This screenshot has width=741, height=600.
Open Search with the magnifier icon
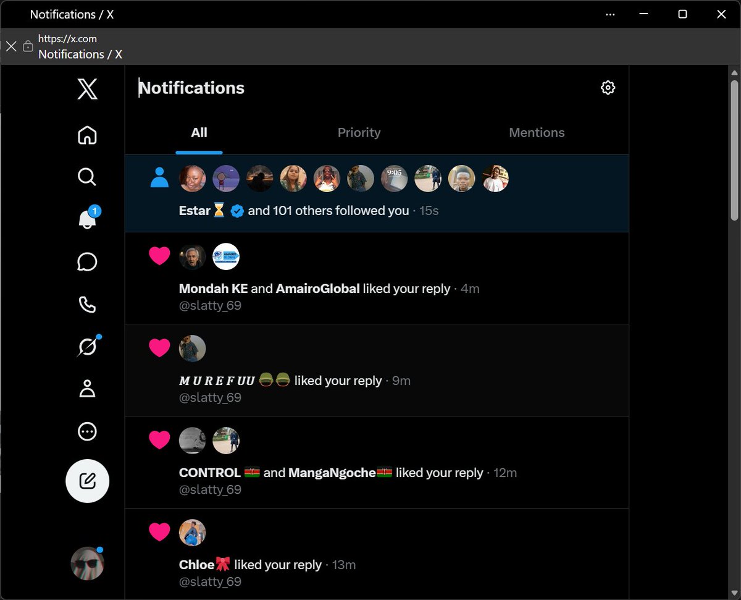click(x=87, y=177)
